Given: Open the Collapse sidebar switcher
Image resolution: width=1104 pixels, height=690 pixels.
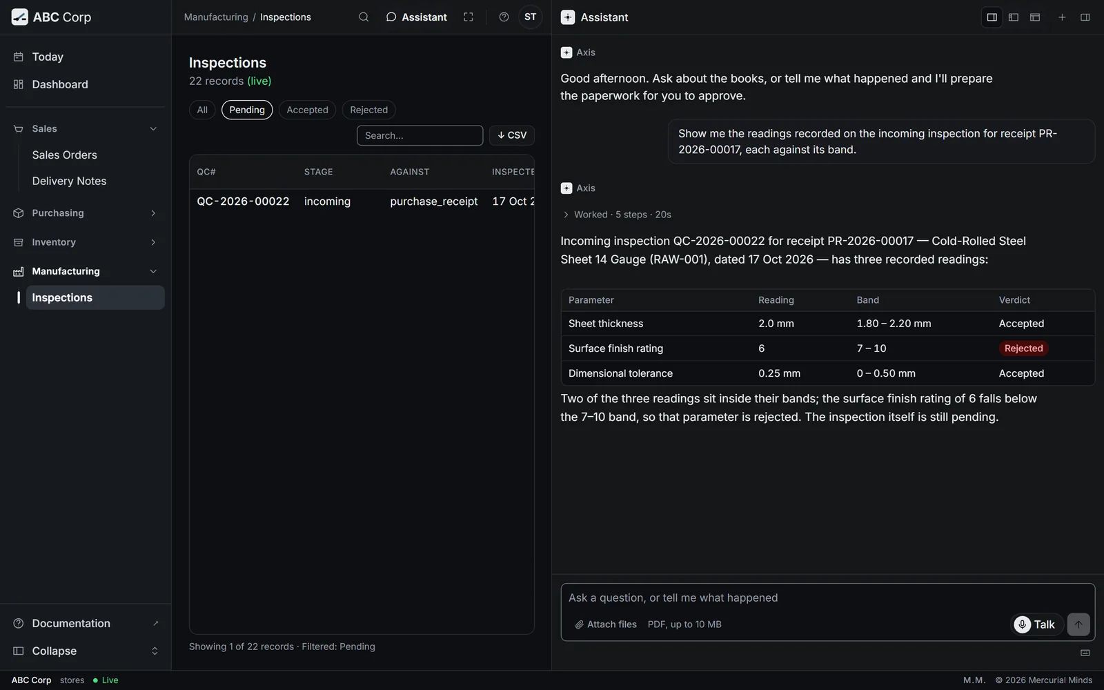Looking at the screenshot, I should click(86, 651).
